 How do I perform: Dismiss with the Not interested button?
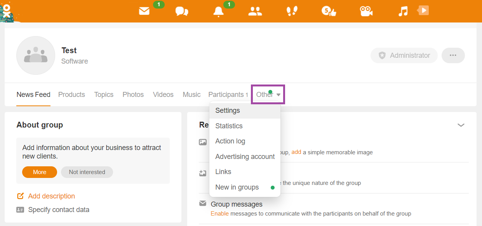(x=87, y=172)
